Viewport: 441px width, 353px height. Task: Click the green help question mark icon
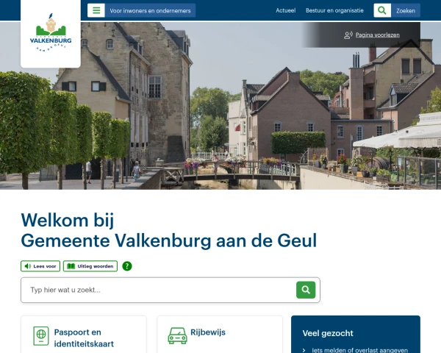coord(127,266)
